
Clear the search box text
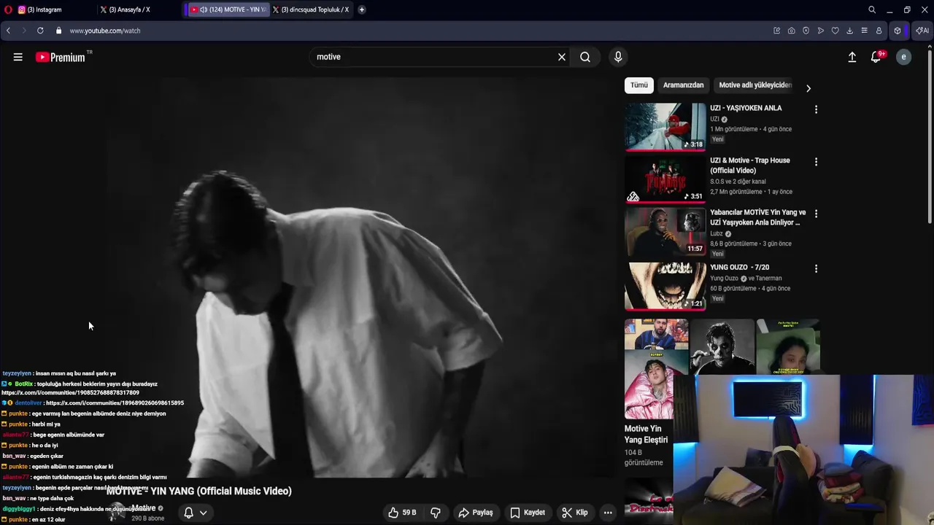[x=562, y=57]
